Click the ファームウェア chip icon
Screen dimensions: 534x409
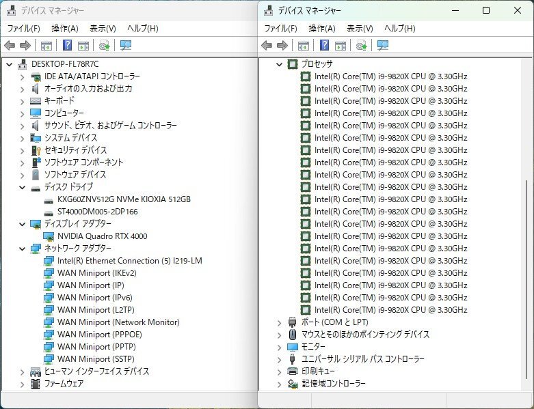[x=36, y=384]
